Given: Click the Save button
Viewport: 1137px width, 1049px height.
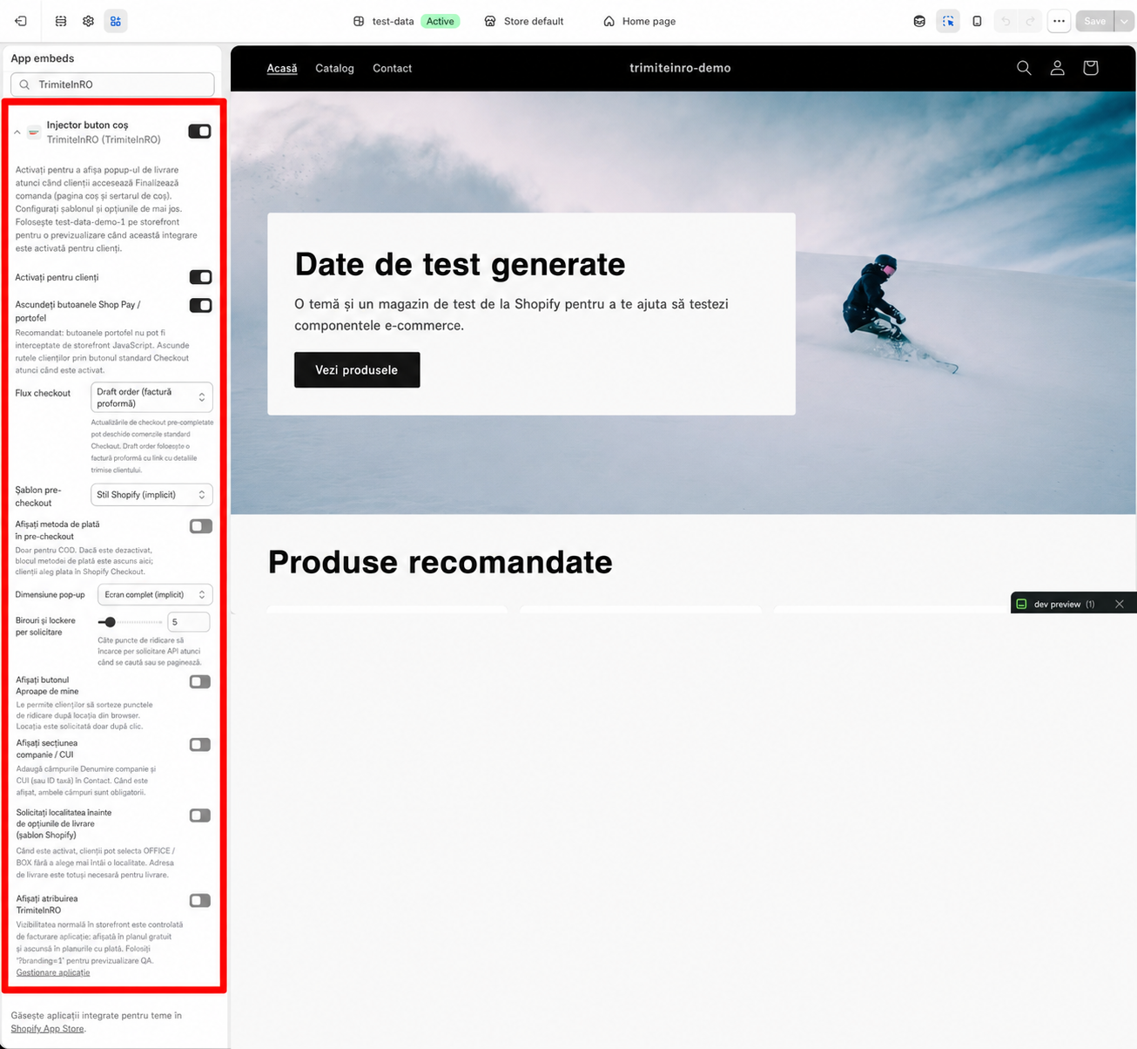Looking at the screenshot, I should [1095, 21].
